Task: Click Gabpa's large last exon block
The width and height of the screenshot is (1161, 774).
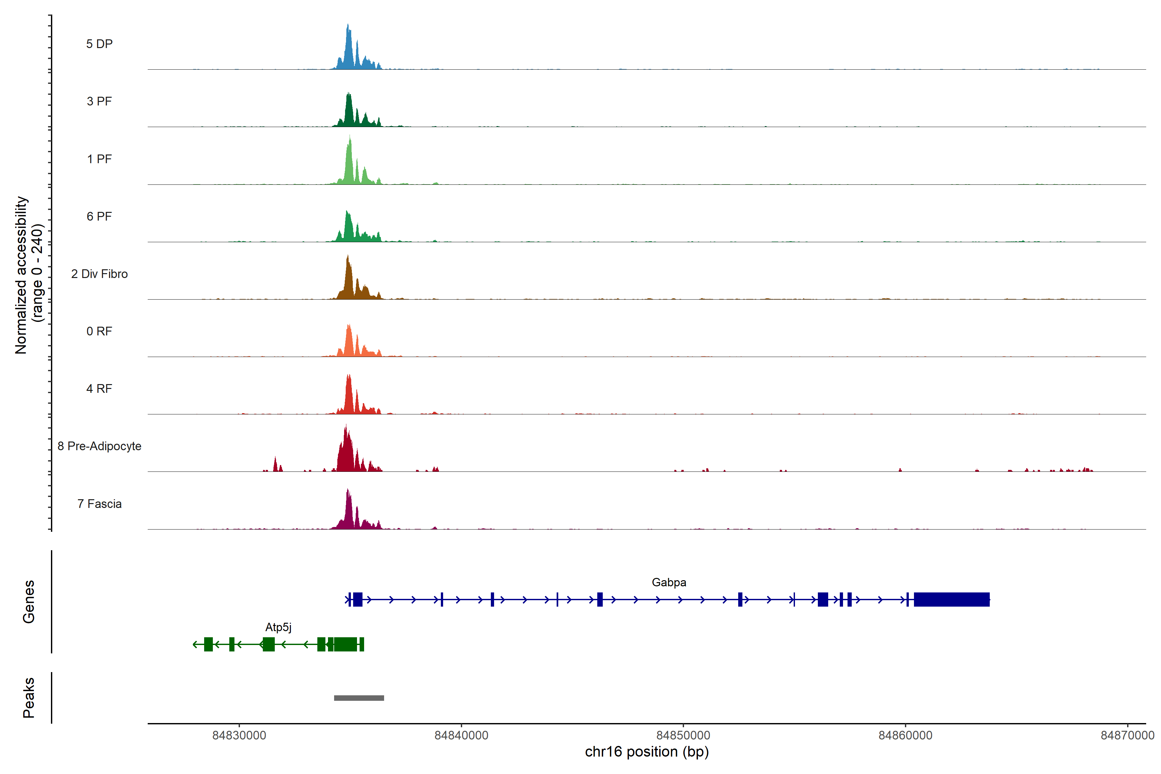Action: (952, 599)
